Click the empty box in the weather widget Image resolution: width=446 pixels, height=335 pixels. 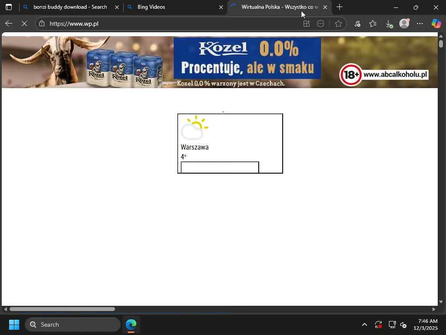pyautogui.click(x=220, y=167)
